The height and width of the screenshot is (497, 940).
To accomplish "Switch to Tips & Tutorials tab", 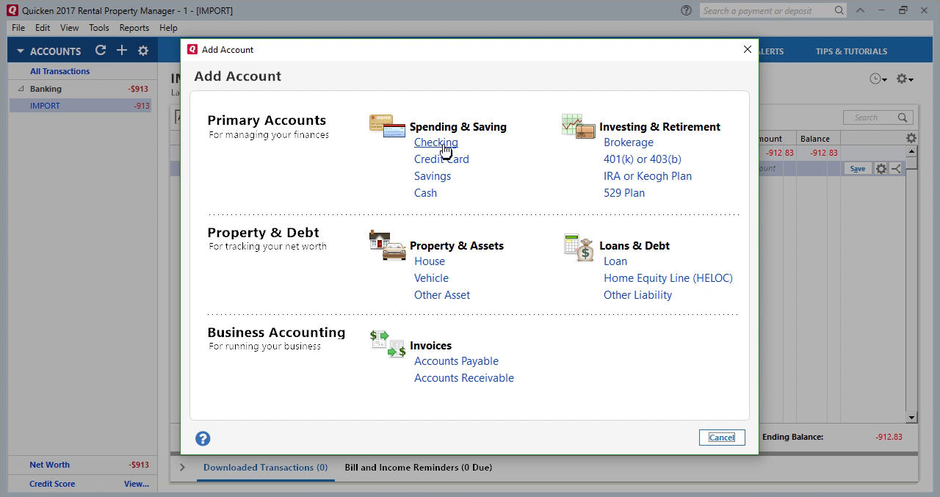I will point(851,51).
